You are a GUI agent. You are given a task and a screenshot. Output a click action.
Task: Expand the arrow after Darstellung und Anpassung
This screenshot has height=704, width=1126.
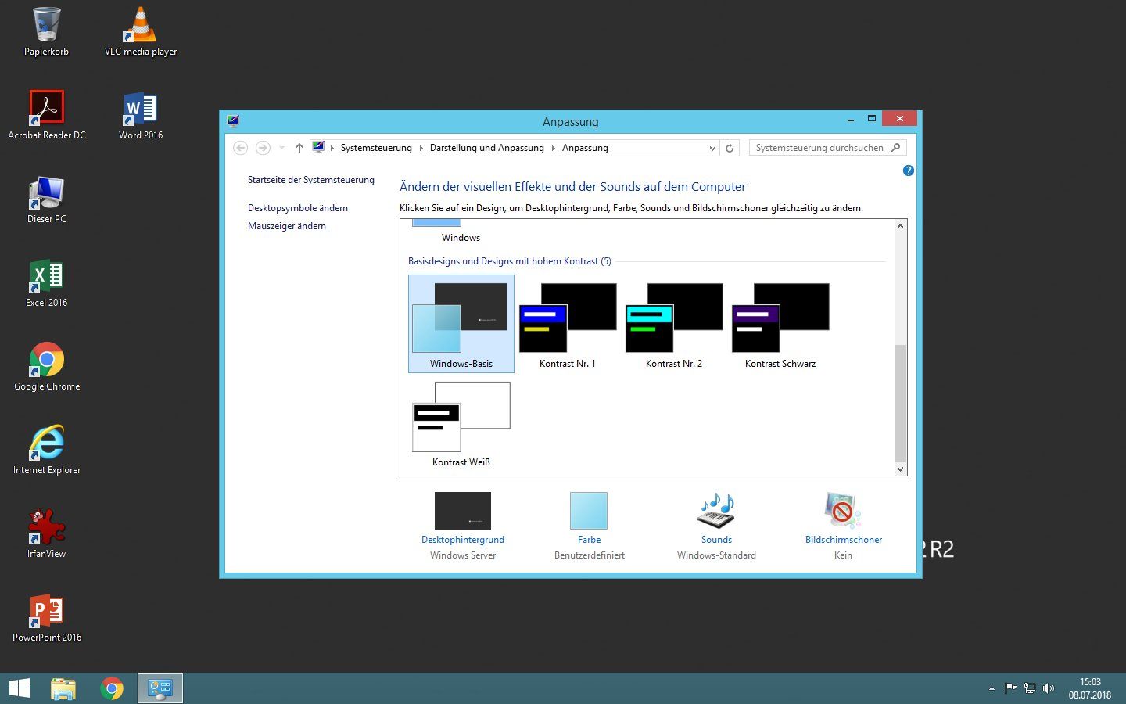click(553, 148)
